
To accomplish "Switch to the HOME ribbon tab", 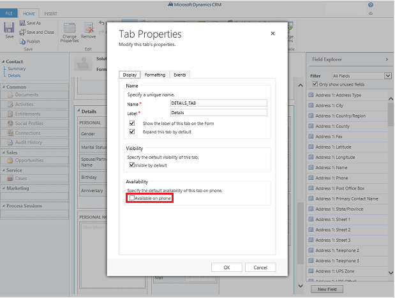I will pyautogui.click(x=29, y=13).
